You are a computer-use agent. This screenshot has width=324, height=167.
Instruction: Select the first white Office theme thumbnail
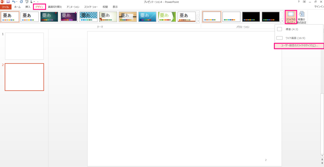coord(10,17)
